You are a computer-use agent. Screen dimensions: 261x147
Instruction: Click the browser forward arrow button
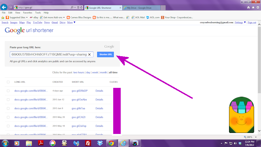pyautogui.click(x=10, y=8)
